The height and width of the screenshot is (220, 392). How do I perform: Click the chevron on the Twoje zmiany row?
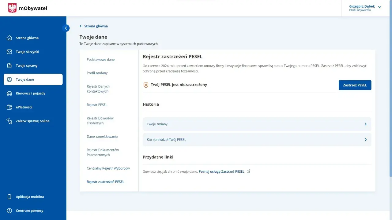coord(365,124)
